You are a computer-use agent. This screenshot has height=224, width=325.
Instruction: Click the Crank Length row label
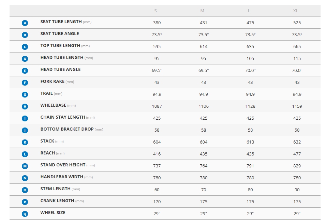click(57, 201)
